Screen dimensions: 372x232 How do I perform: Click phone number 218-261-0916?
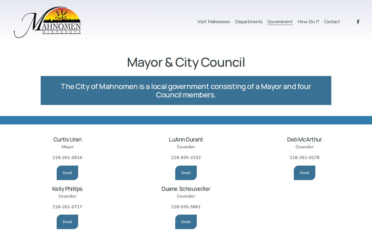(x=67, y=158)
